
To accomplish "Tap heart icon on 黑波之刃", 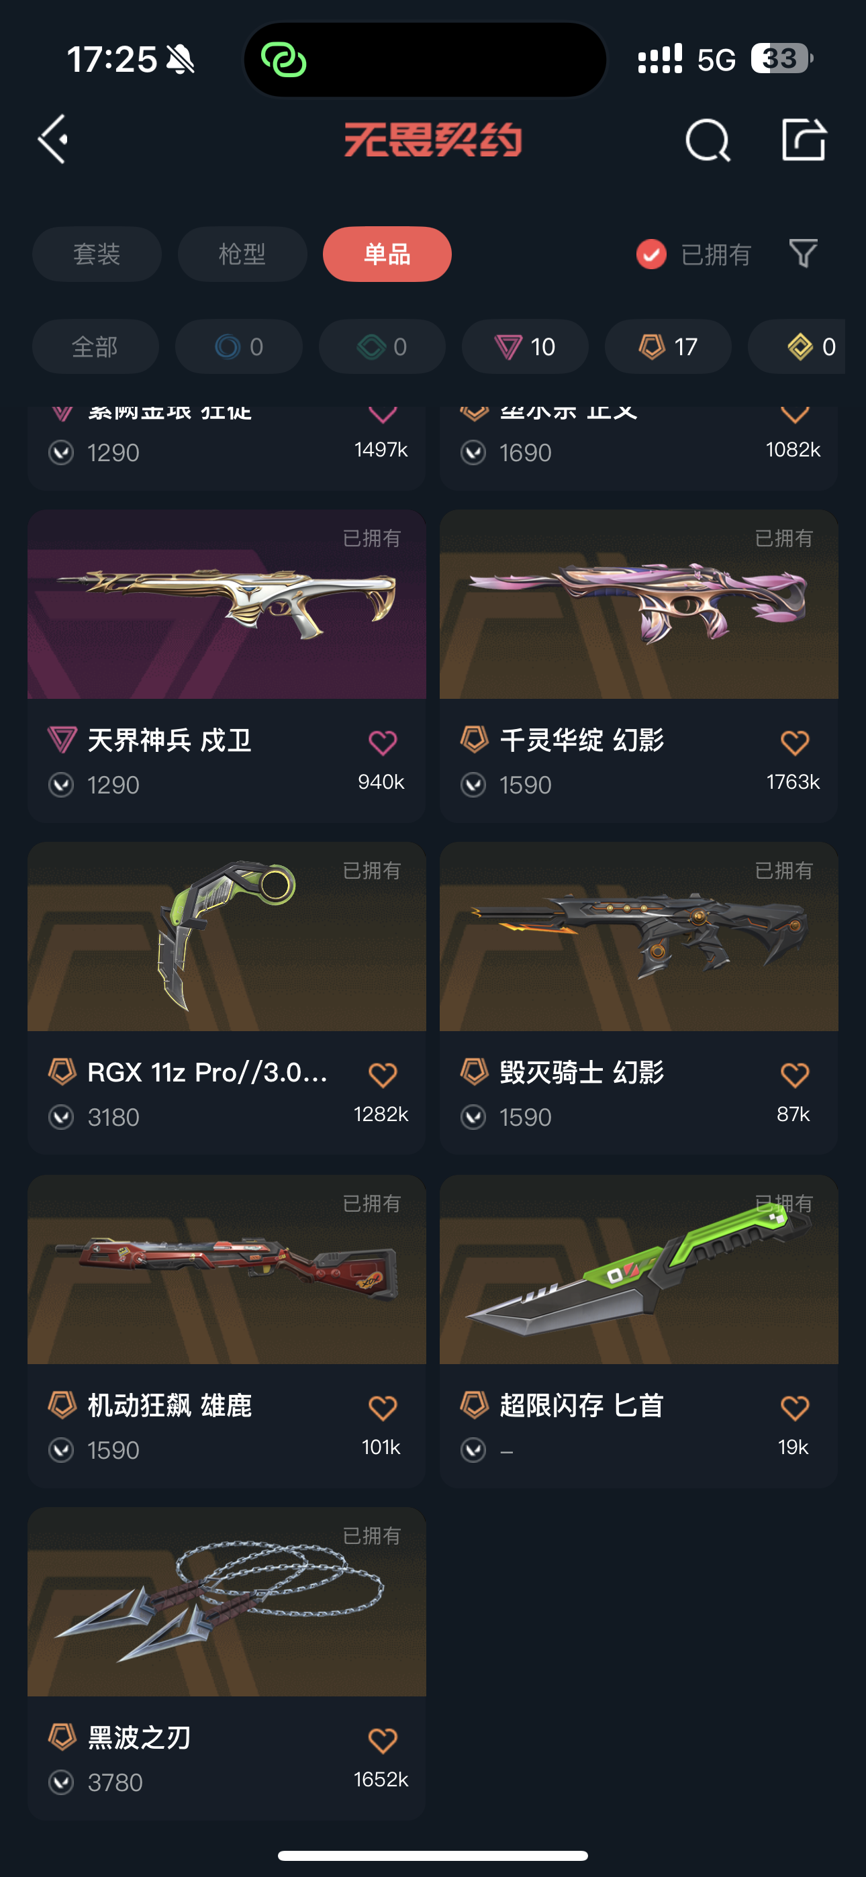I will point(382,1740).
